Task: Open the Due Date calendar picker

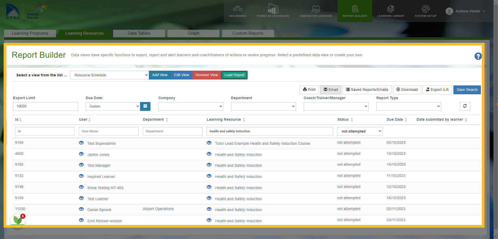Action: point(145,106)
